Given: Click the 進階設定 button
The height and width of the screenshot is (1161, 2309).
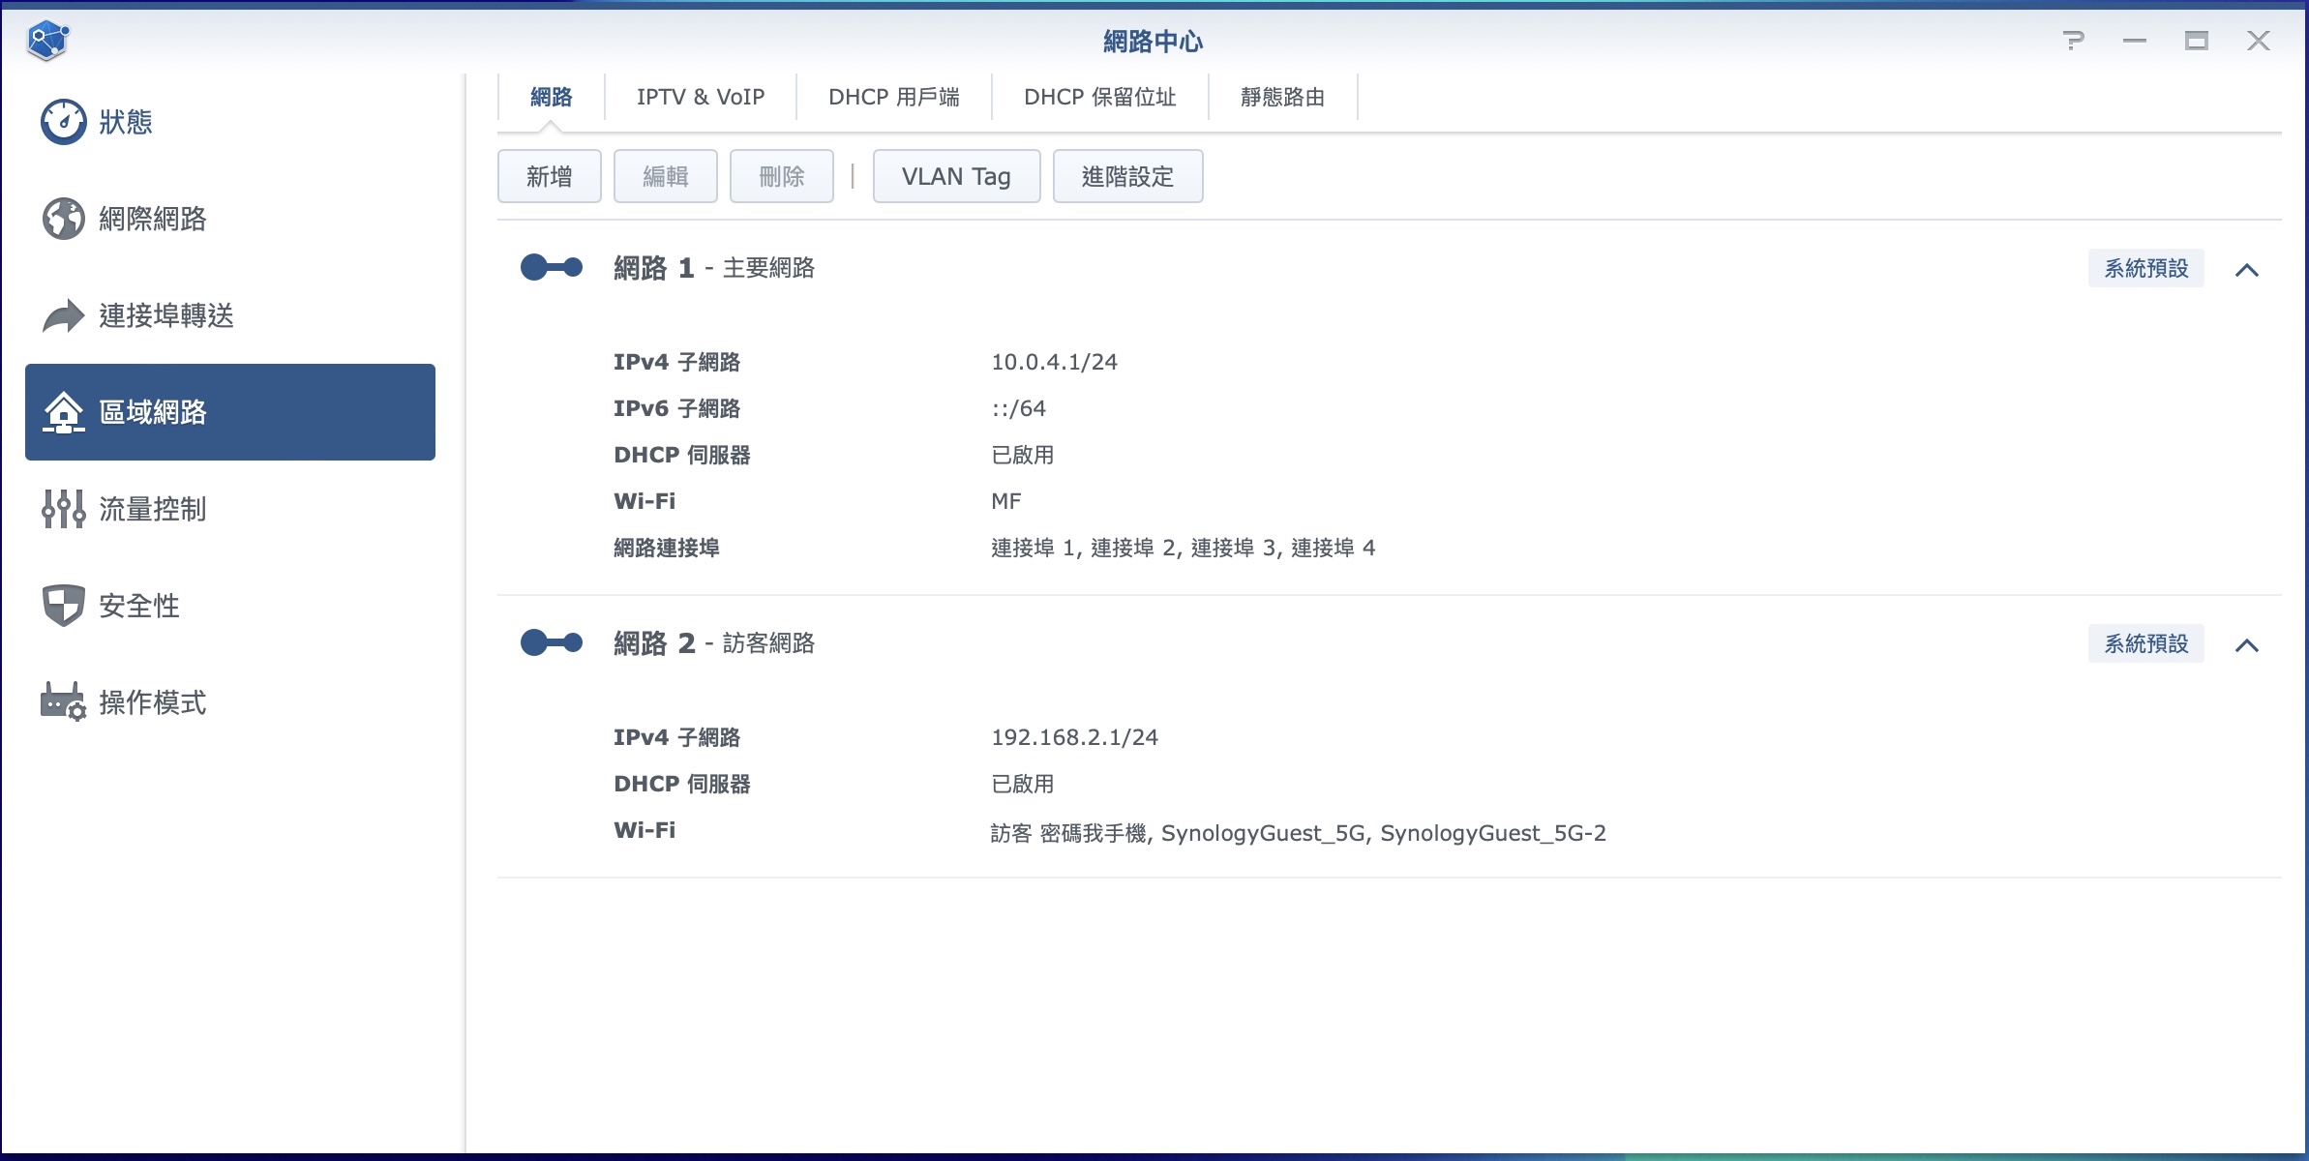Looking at the screenshot, I should (1126, 176).
